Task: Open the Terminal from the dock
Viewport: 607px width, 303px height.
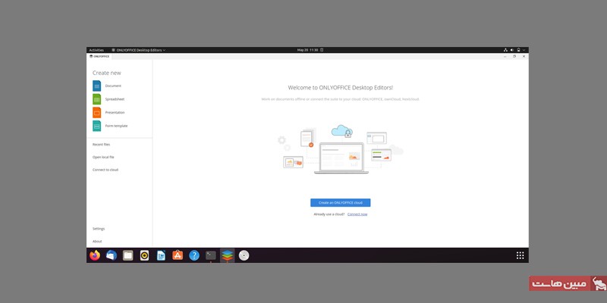Action: (211, 255)
